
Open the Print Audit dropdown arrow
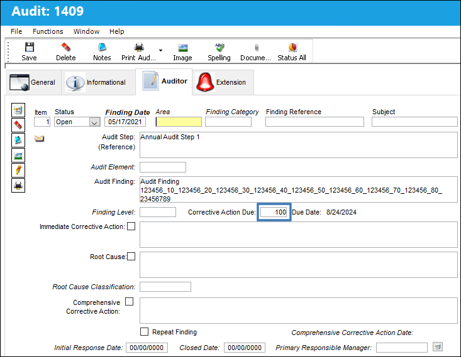(x=160, y=50)
